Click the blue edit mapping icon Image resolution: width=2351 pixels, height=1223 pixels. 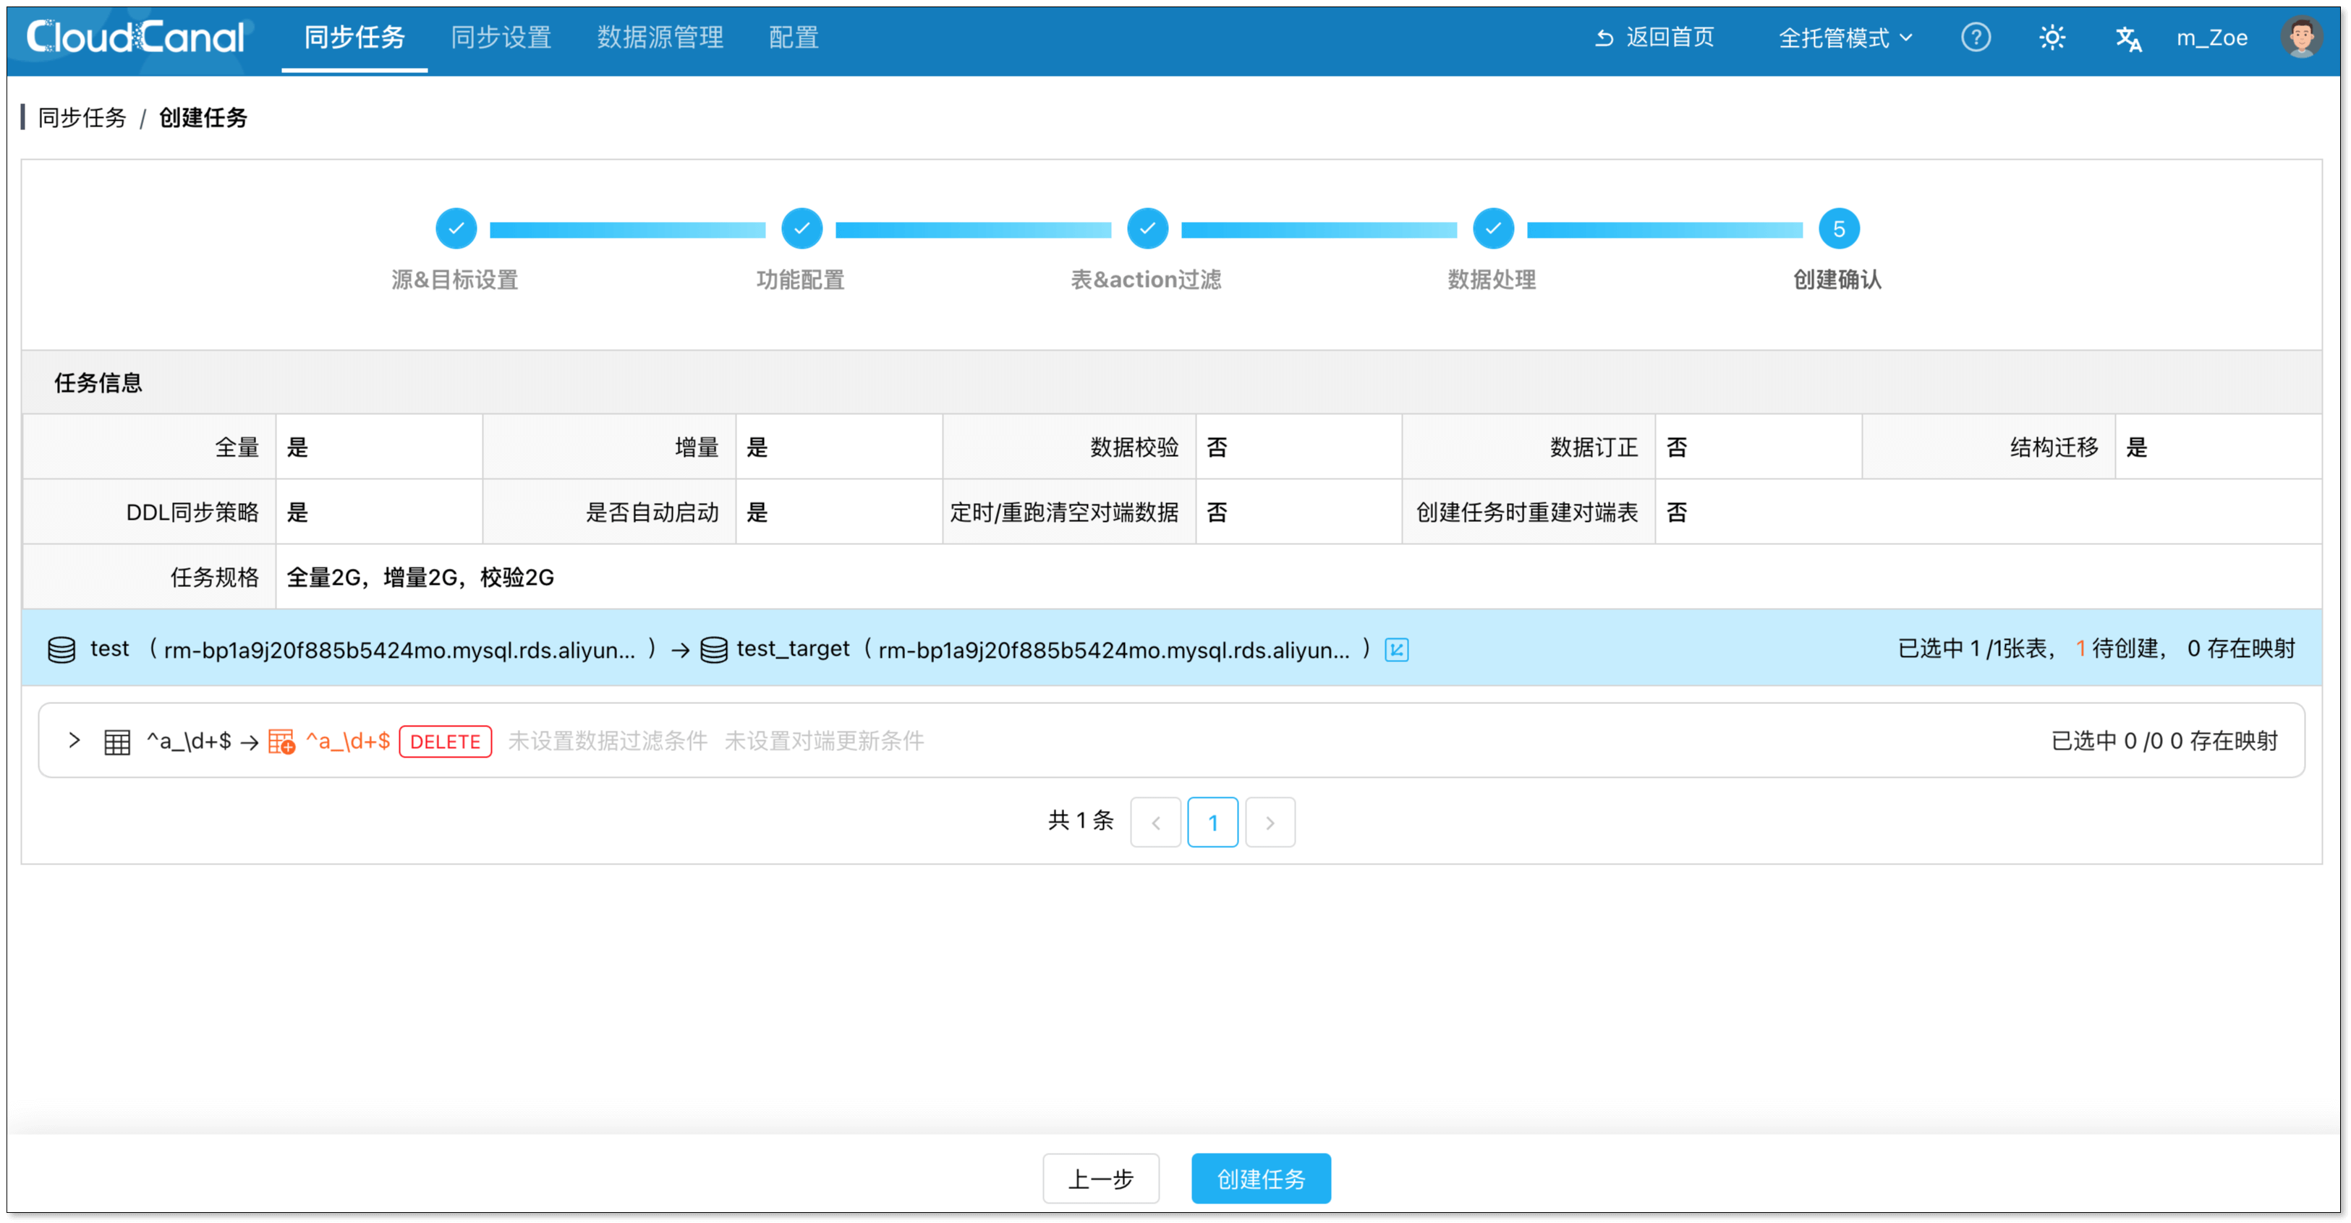click(1396, 649)
